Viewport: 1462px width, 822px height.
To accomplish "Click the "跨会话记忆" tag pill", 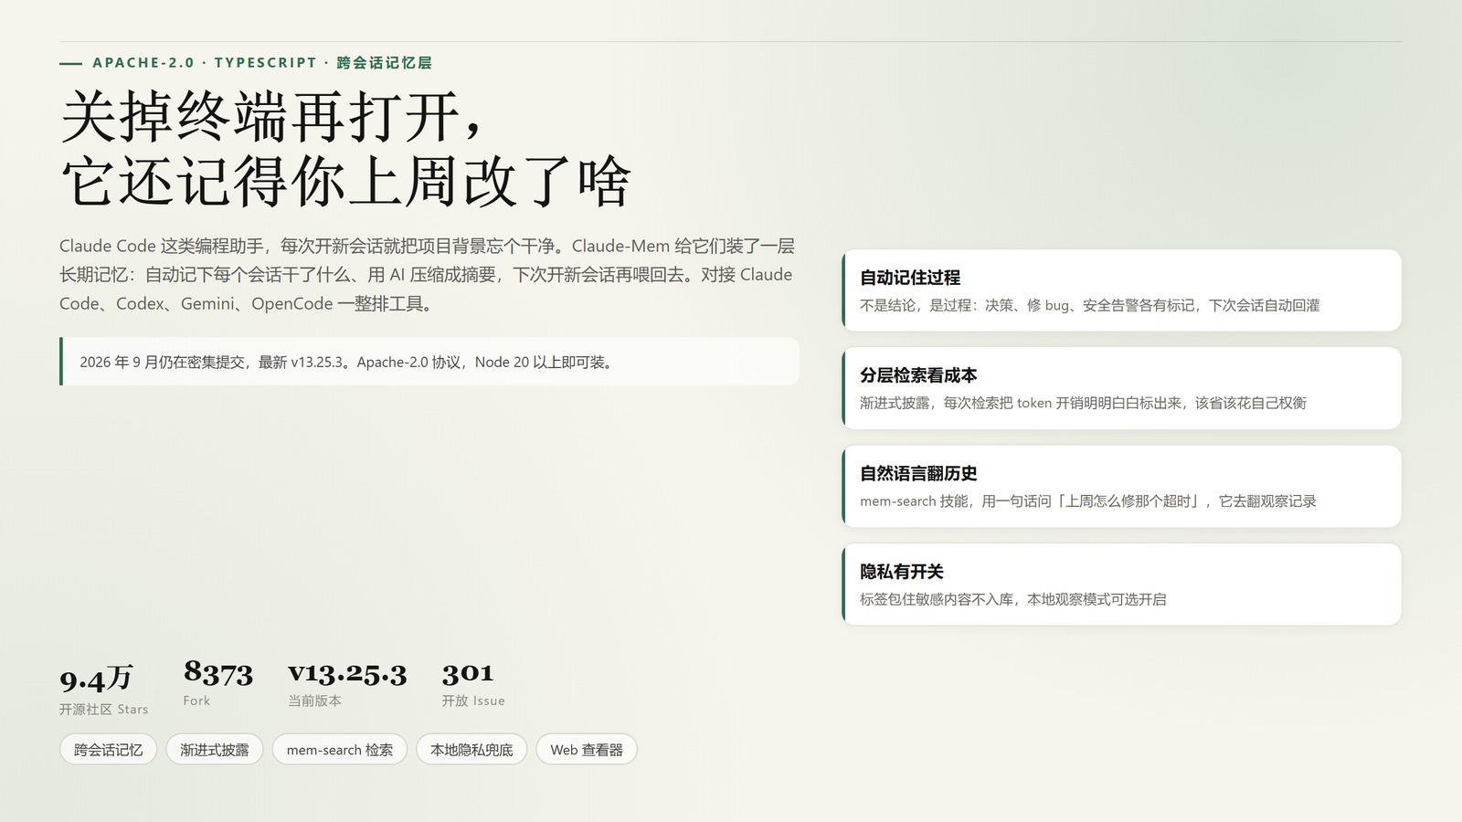I will click(x=108, y=750).
